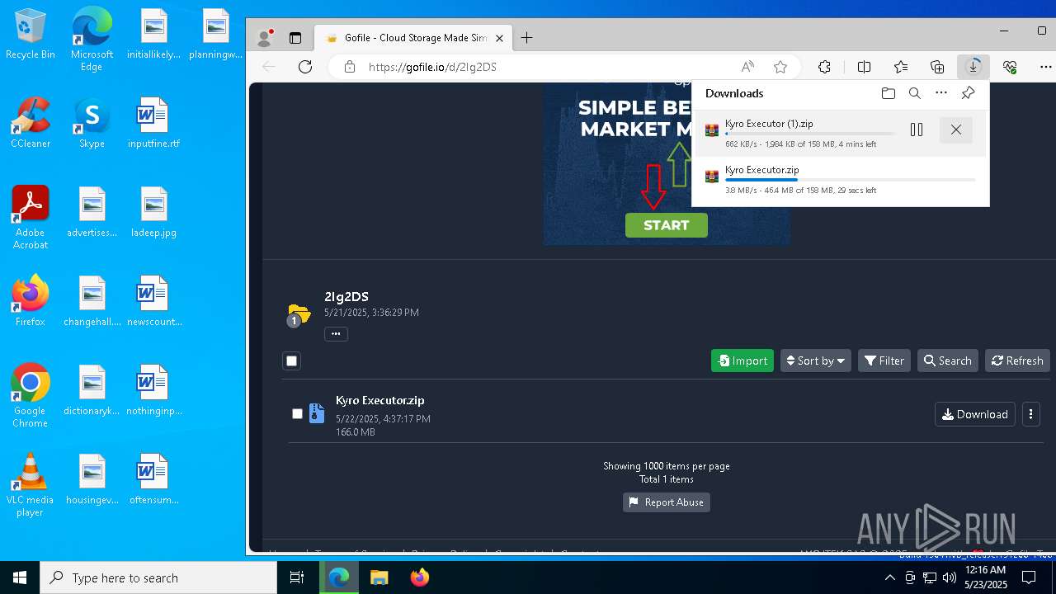Click the Search files button

947,361
